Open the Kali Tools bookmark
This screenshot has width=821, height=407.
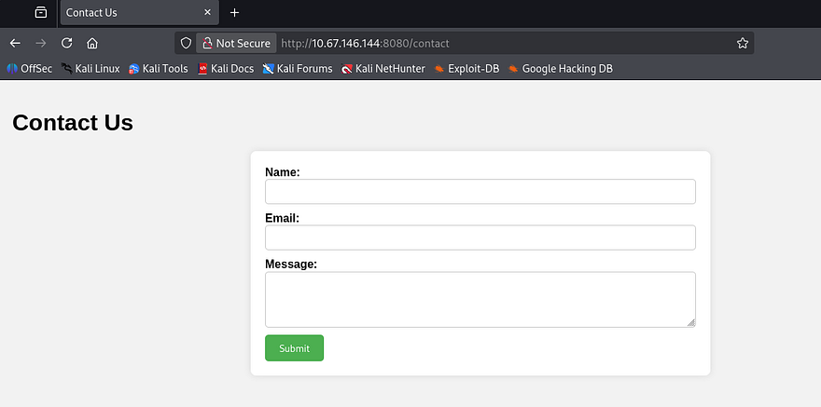click(158, 68)
